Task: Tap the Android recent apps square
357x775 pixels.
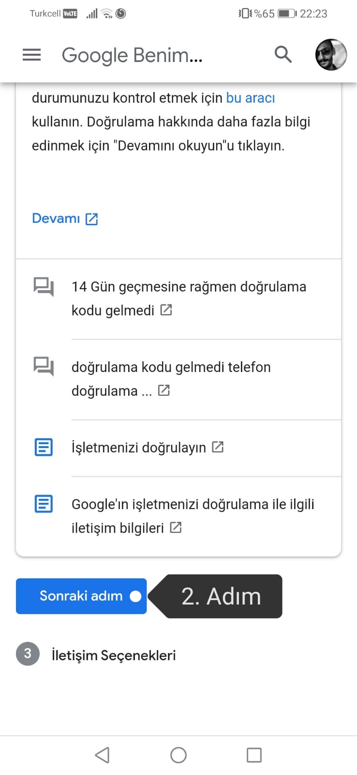Action: (254, 755)
